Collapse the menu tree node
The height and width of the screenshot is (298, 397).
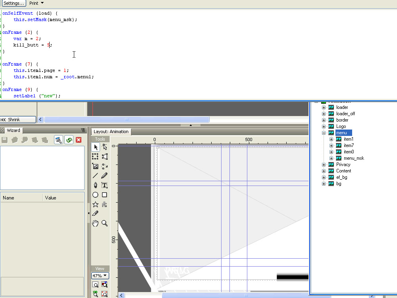pyautogui.click(x=324, y=133)
